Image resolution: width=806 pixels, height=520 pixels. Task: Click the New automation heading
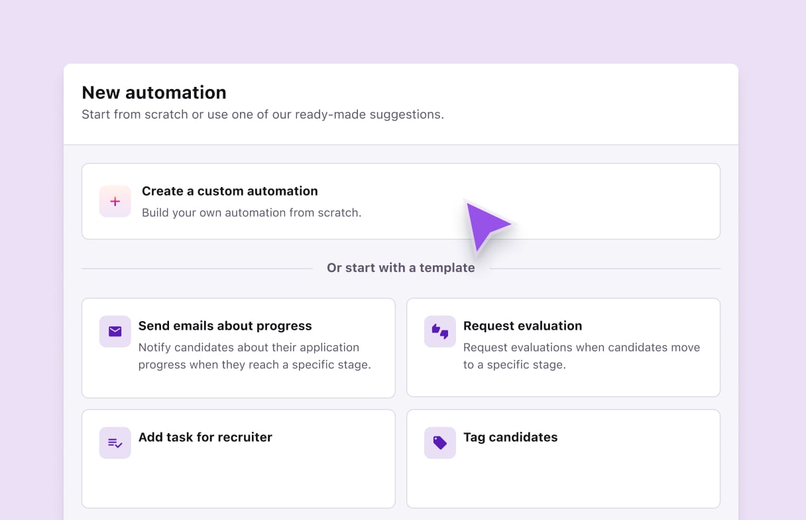154,92
